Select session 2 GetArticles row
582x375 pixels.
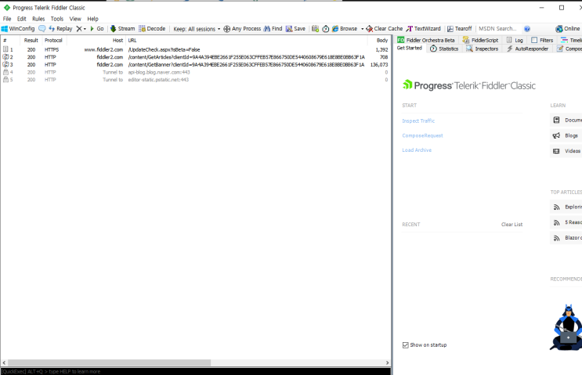pos(196,57)
